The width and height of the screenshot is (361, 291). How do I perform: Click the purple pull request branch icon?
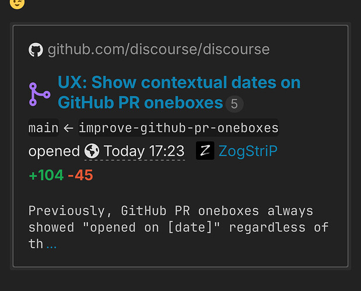click(40, 94)
